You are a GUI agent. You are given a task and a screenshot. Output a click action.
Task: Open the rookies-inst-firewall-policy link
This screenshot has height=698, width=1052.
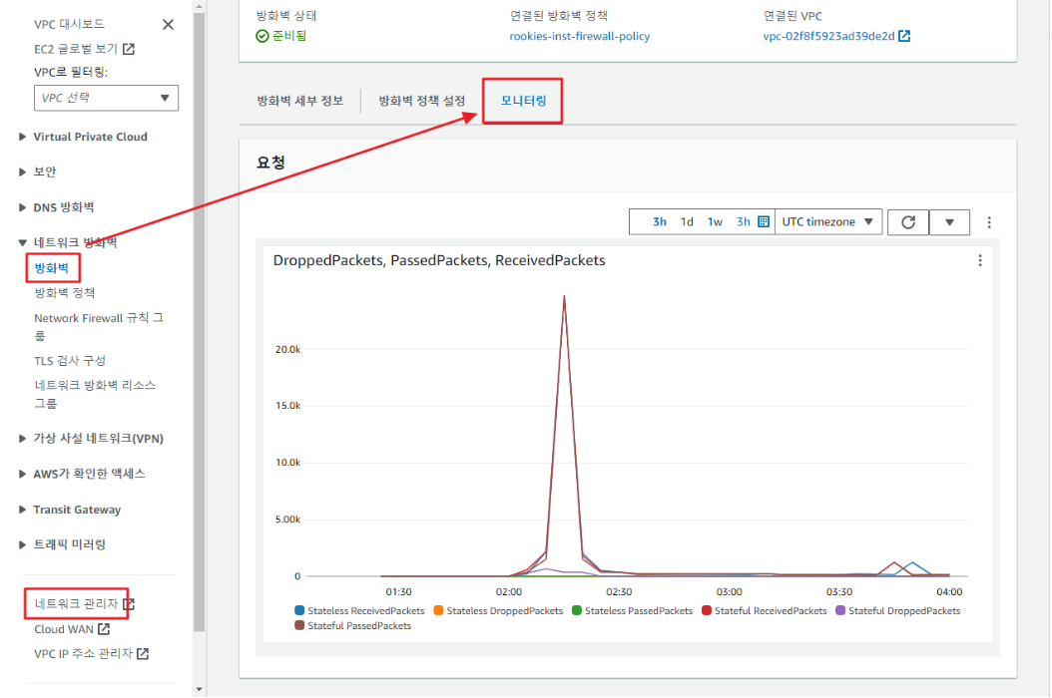coord(580,36)
